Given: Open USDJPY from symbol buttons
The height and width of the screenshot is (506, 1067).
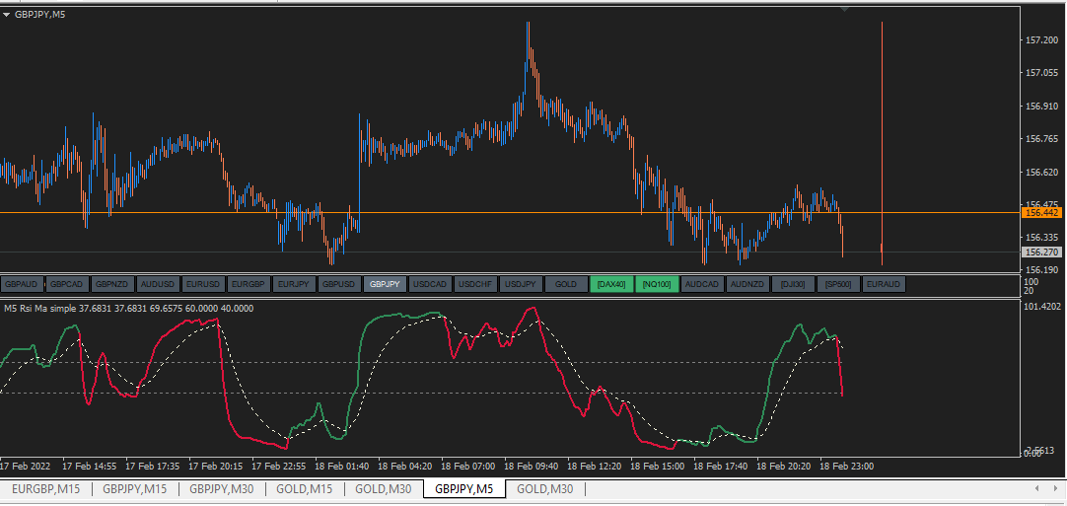Looking at the screenshot, I should pyautogui.click(x=521, y=284).
